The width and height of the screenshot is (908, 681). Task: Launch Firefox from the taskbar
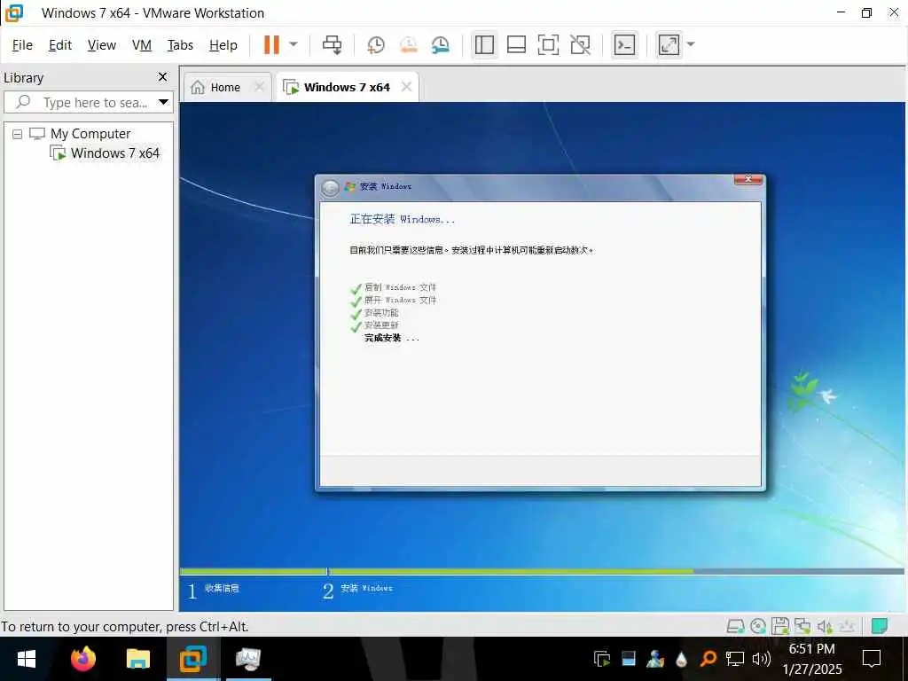point(82,659)
